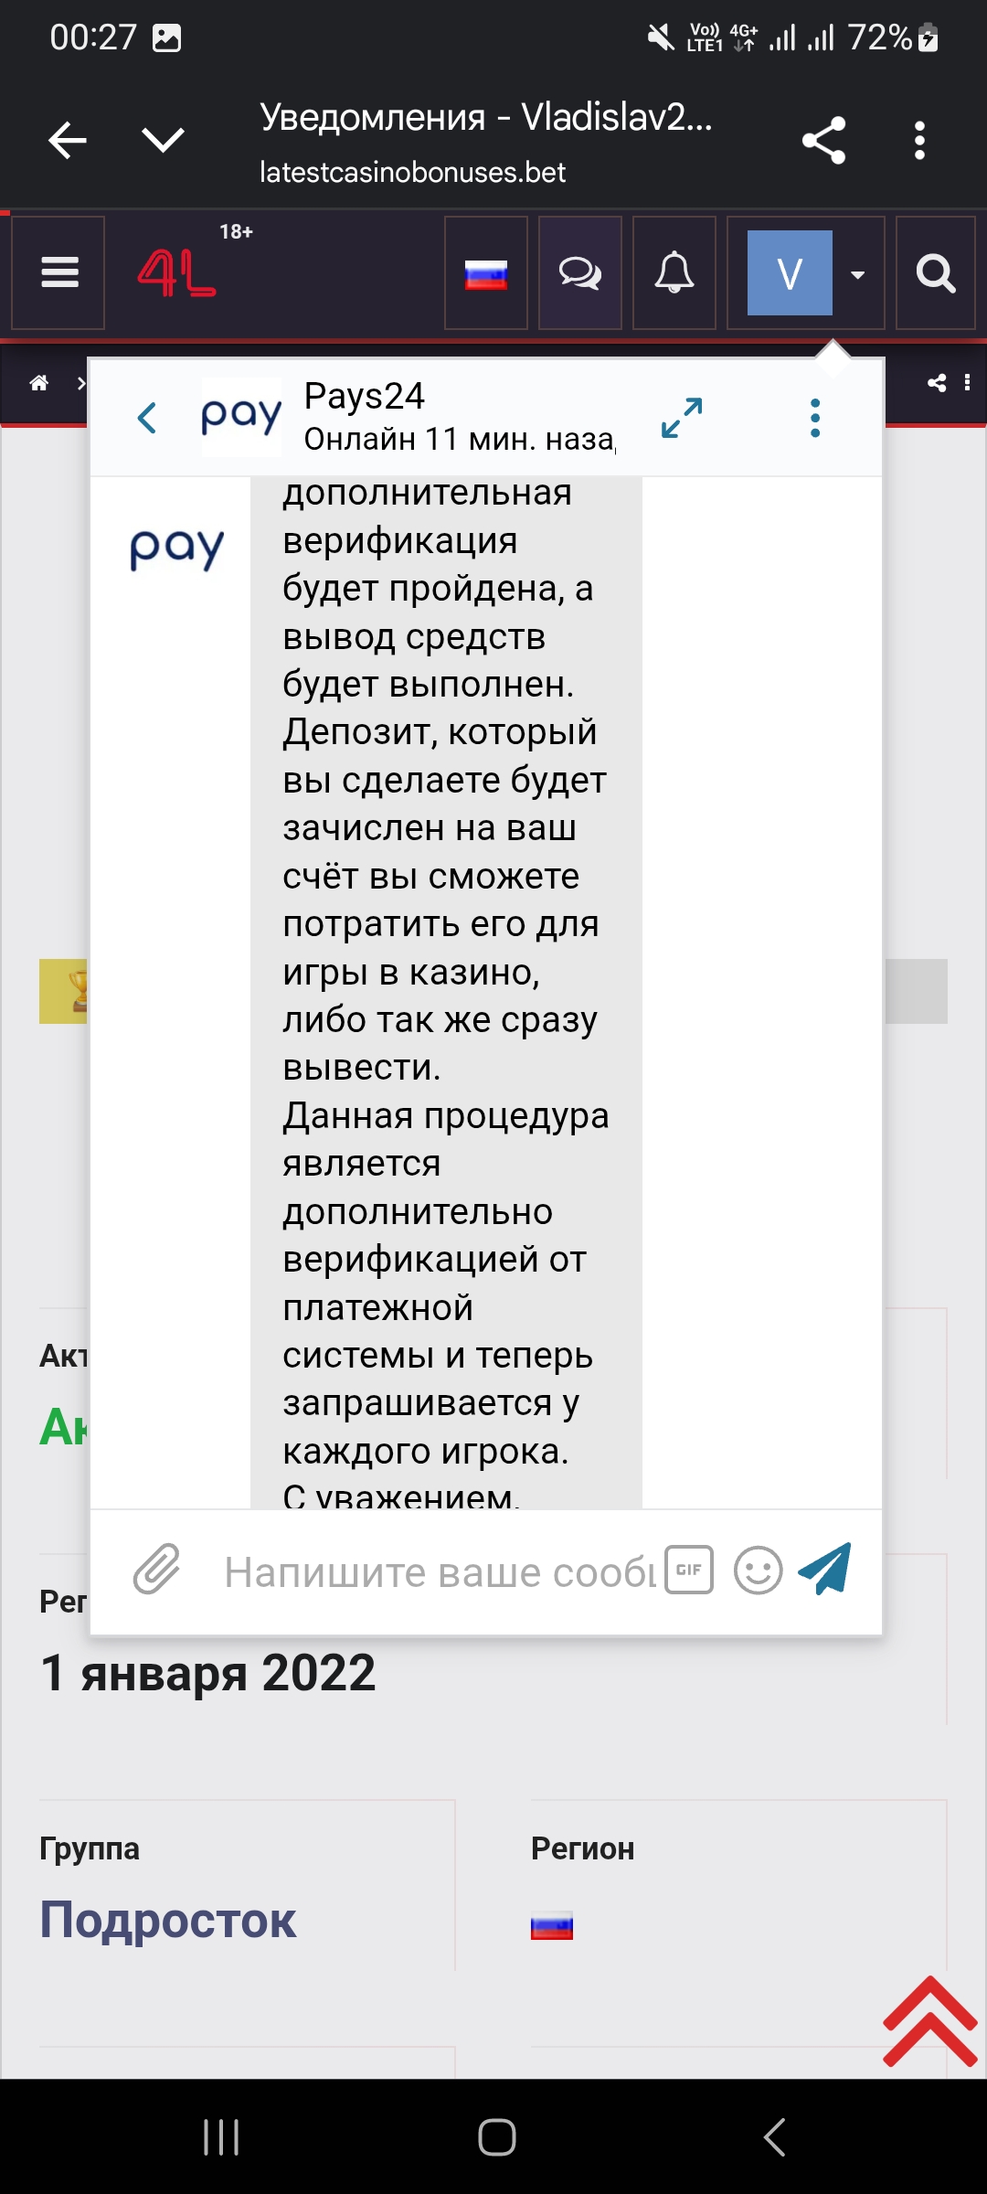Tap the Android home button
Viewport: 987px width, 2194px height.
point(496,2137)
